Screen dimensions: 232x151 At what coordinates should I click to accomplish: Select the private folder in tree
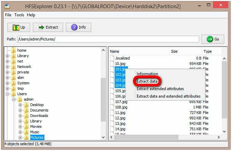click(23, 72)
